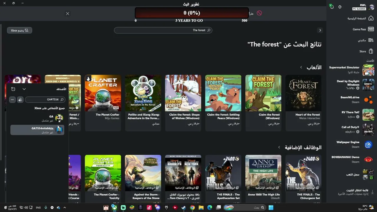Go back using the arrow by search
377x212 pixels.
(x=320, y=30)
